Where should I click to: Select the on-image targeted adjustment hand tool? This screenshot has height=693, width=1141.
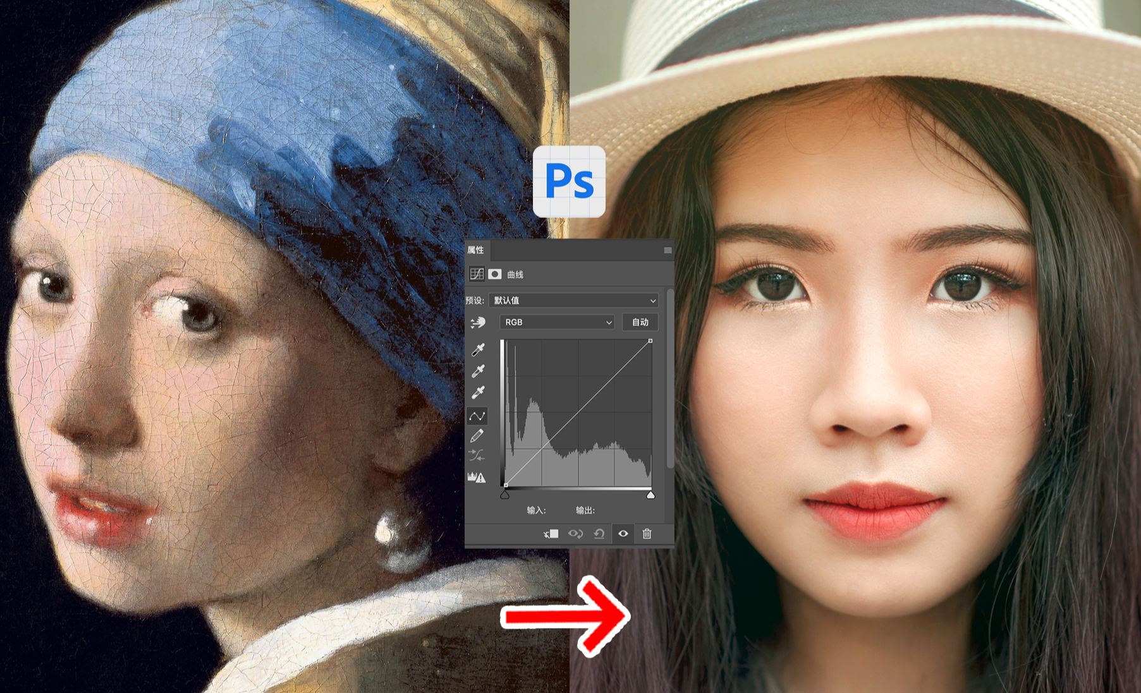tap(478, 323)
